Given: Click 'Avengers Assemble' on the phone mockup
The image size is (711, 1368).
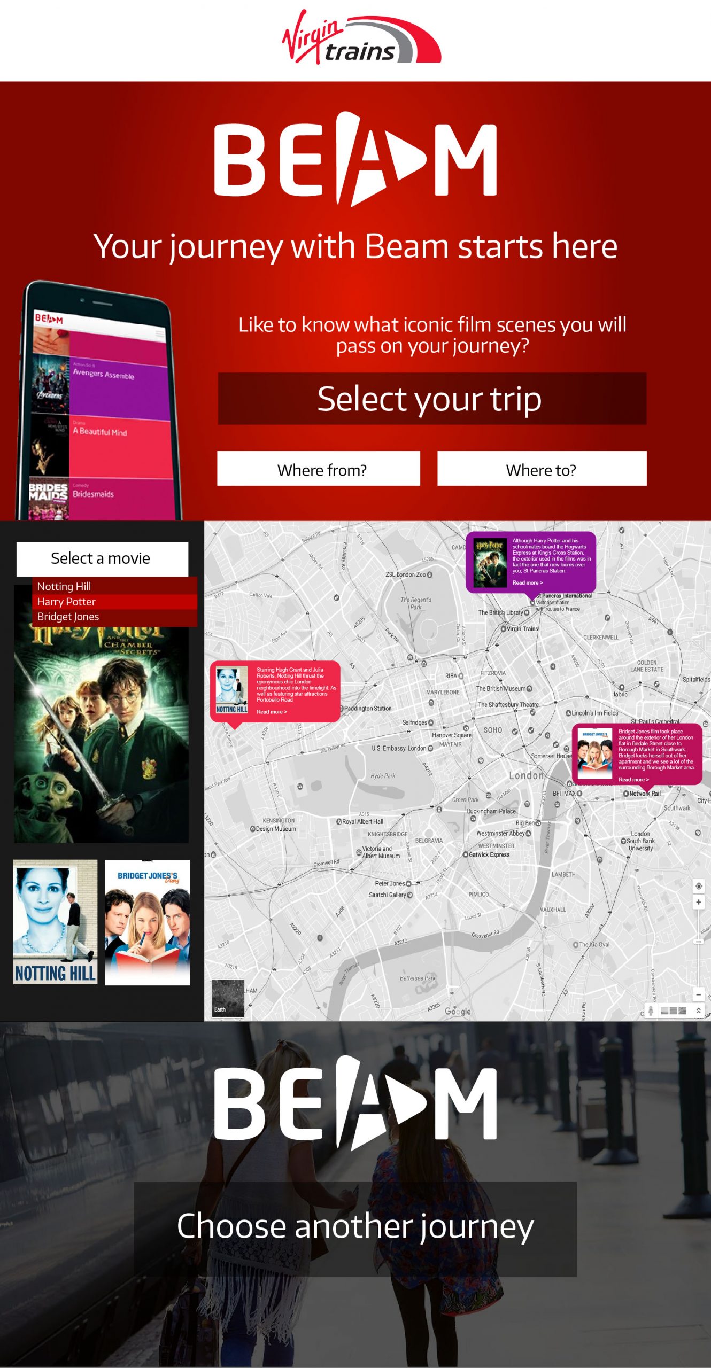Looking at the screenshot, I should tap(104, 374).
